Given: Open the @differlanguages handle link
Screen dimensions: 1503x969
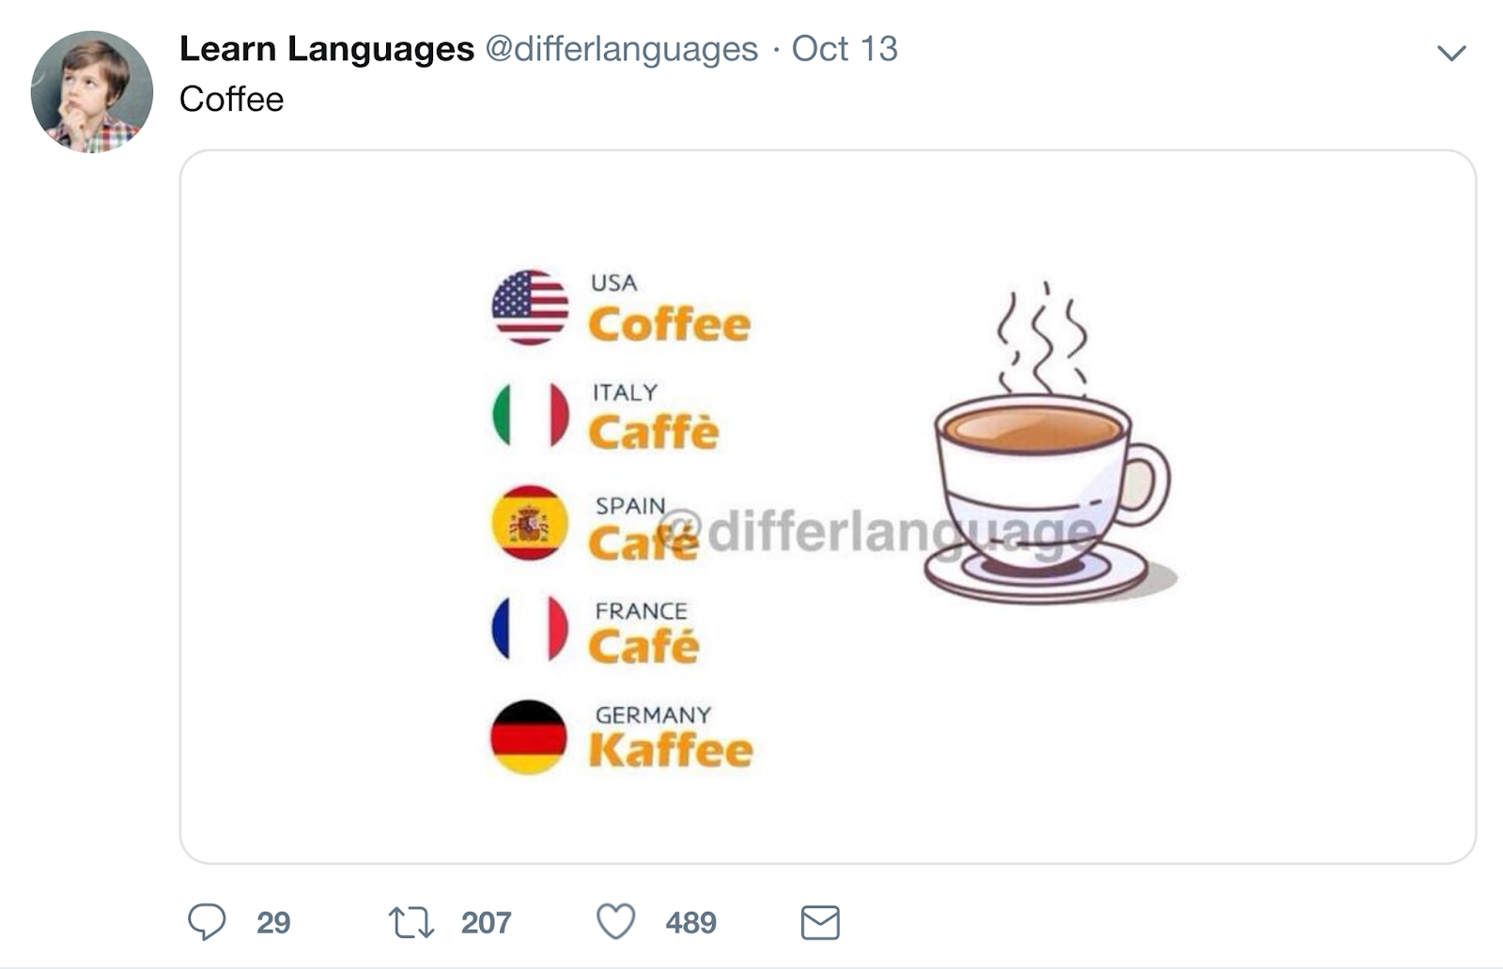Looking at the screenshot, I should click(621, 49).
